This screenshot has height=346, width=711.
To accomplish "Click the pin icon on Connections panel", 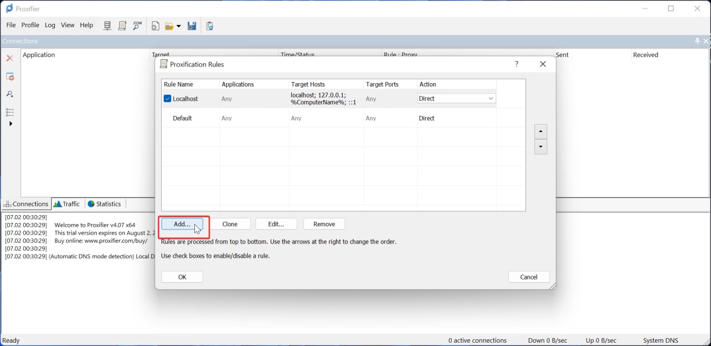I will click(x=698, y=41).
